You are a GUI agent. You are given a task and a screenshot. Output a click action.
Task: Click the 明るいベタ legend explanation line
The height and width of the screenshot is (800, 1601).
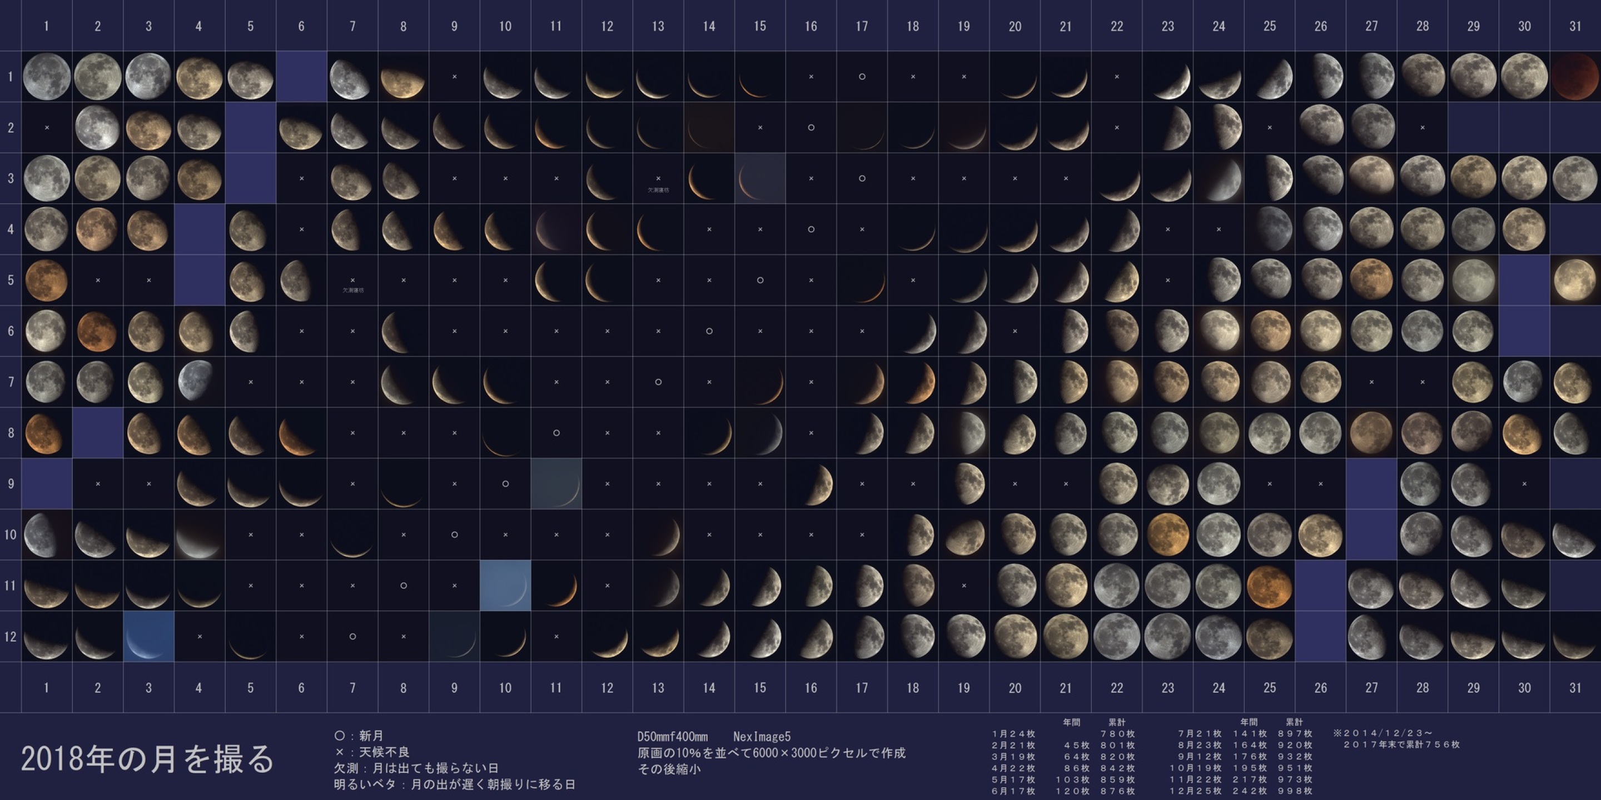tap(454, 784)
